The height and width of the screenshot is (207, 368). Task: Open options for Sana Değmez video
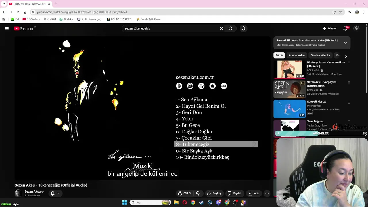(349, 122)
